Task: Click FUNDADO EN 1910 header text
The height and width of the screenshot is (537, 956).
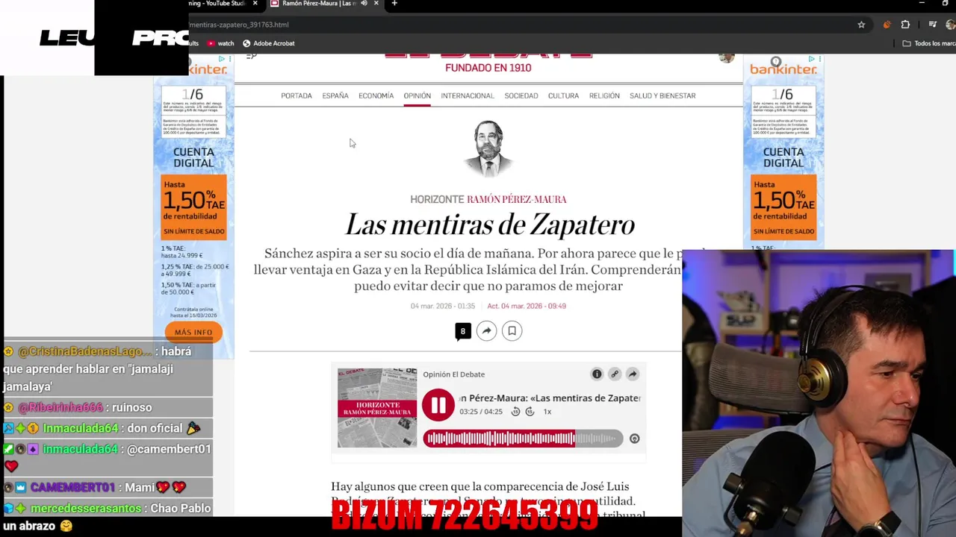Action: tap(488, 68)
